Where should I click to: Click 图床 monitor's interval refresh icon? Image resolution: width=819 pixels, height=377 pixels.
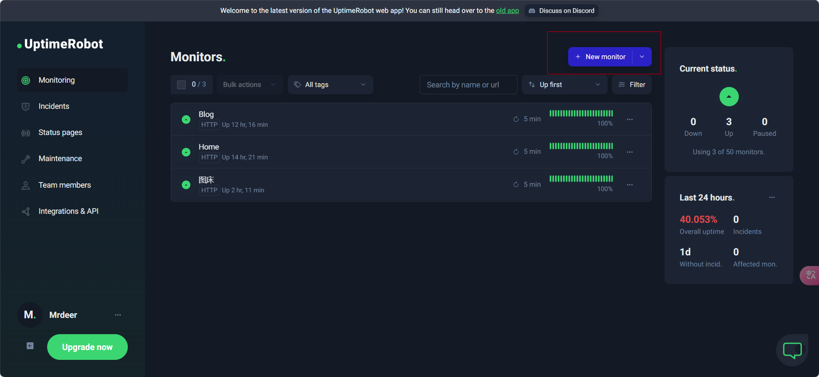pyautogui.click(x=516, y=185)
